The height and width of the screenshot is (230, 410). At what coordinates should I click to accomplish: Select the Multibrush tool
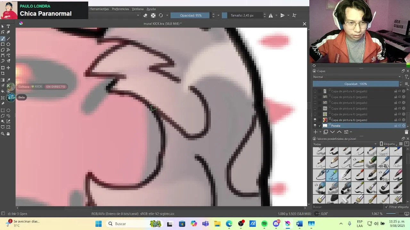[x=8, y=61]
